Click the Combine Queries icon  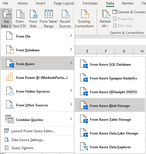pos(9,119)
